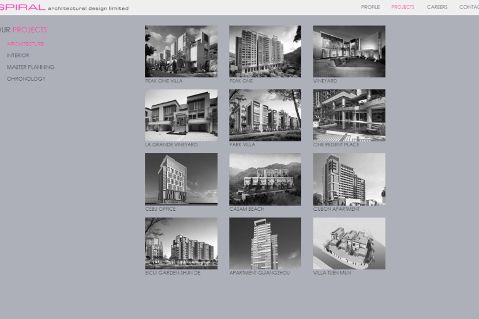Click the CASAM BEACH caption
The height and width of the screenshot is (319, 479).
pos(247,209)
